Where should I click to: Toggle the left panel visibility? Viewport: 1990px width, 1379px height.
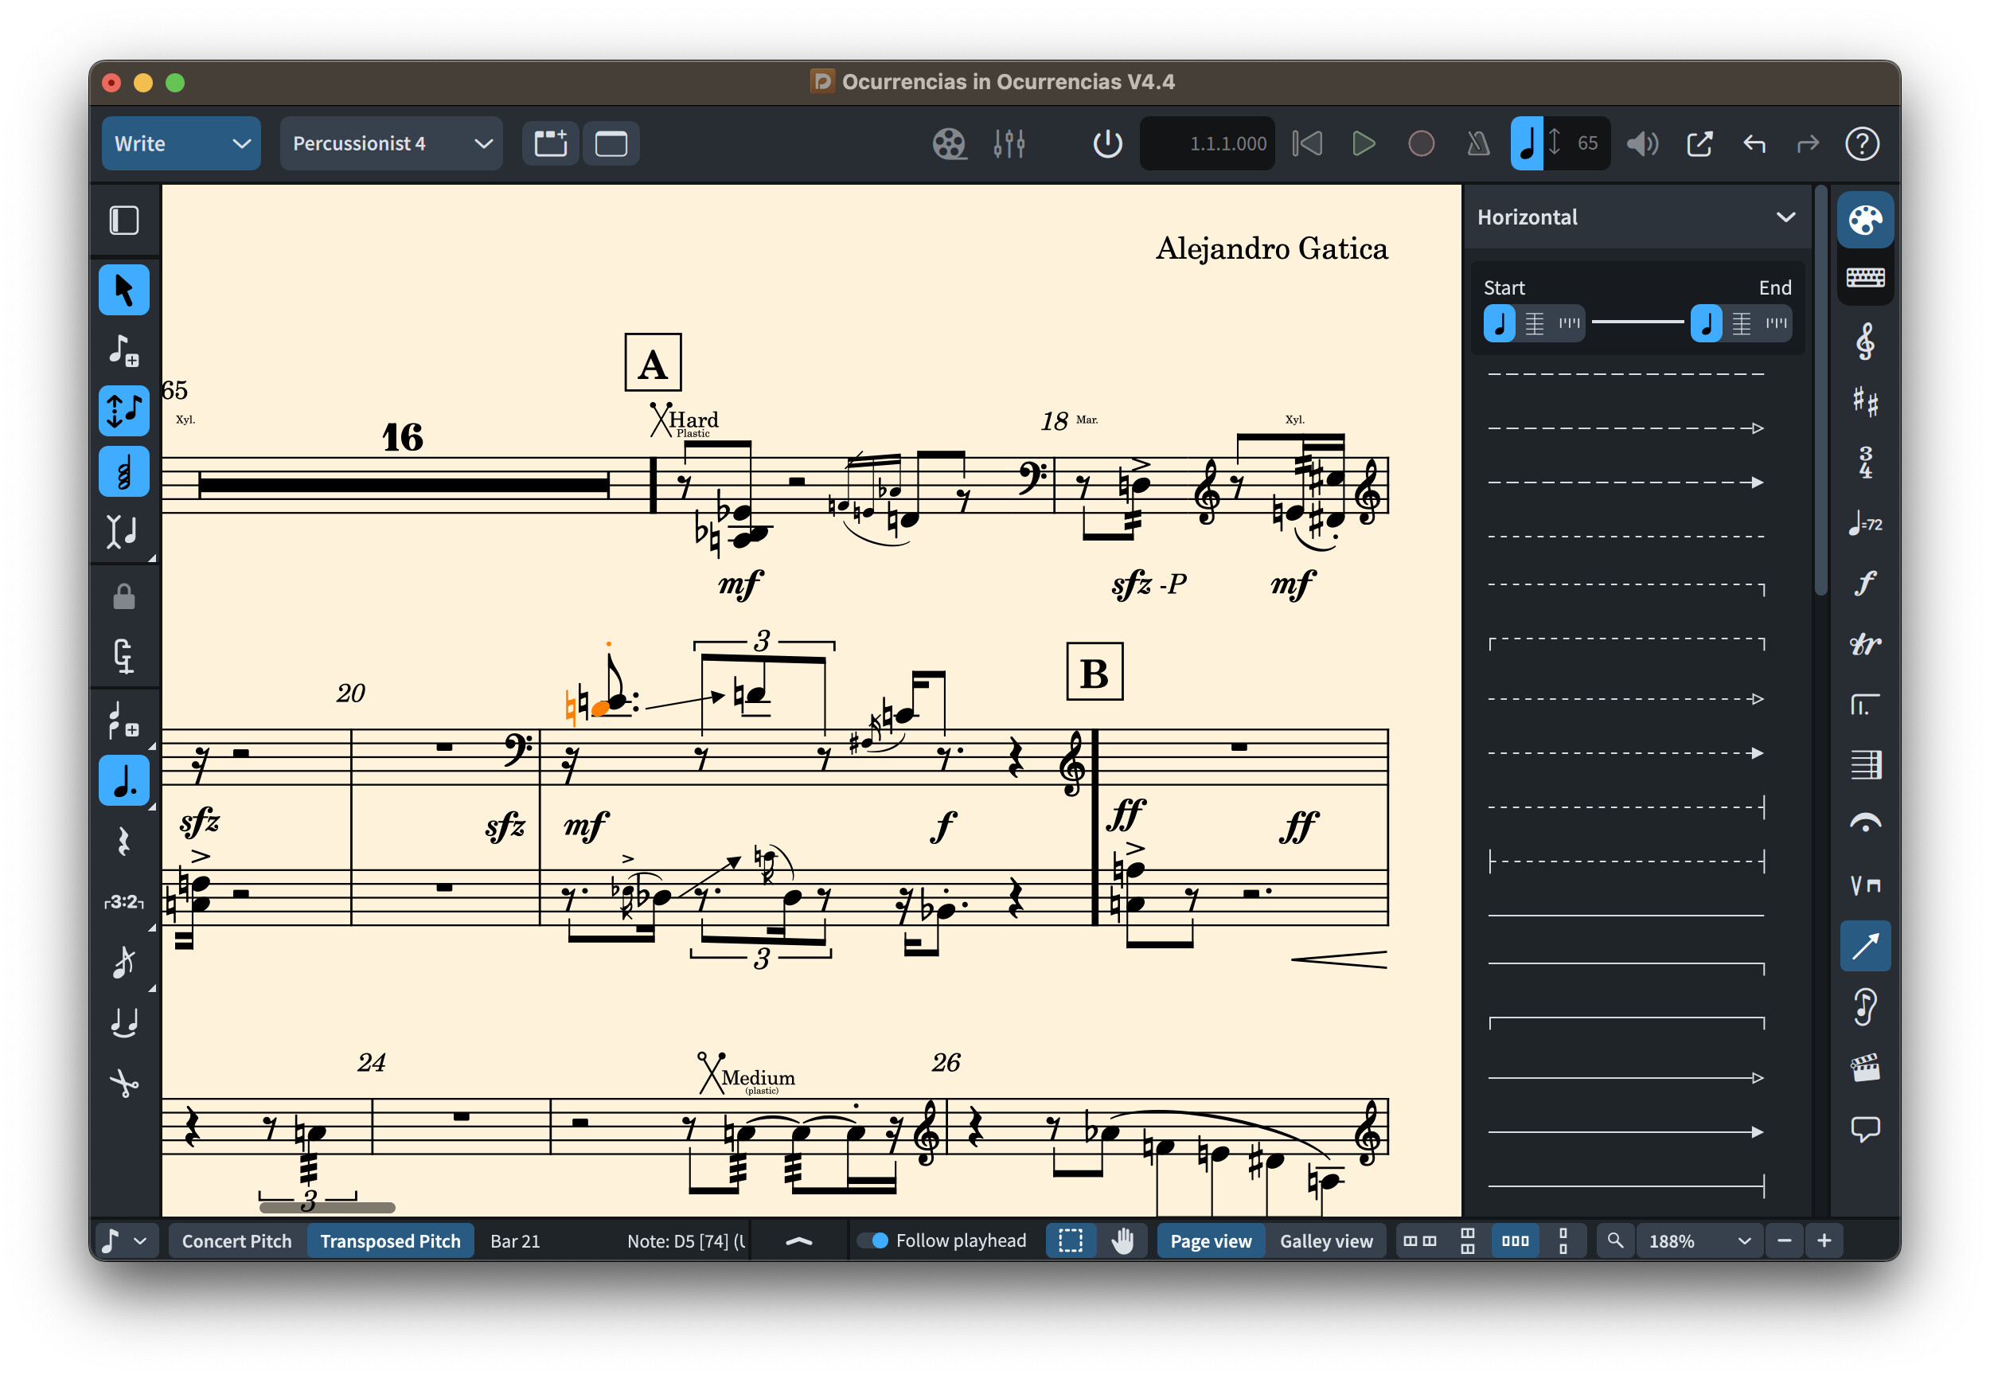tap(123, 221)
